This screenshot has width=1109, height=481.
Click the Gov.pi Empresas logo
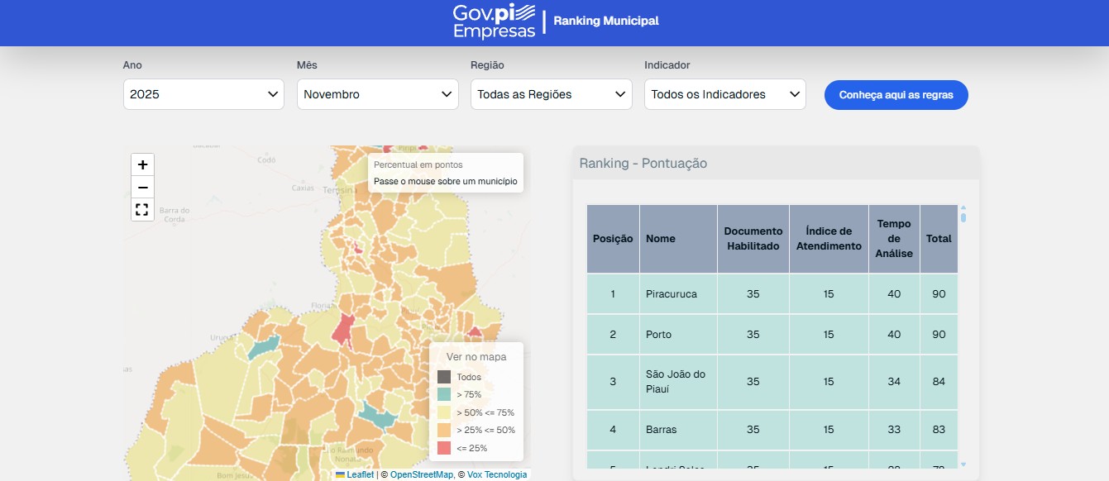[494, 22]
